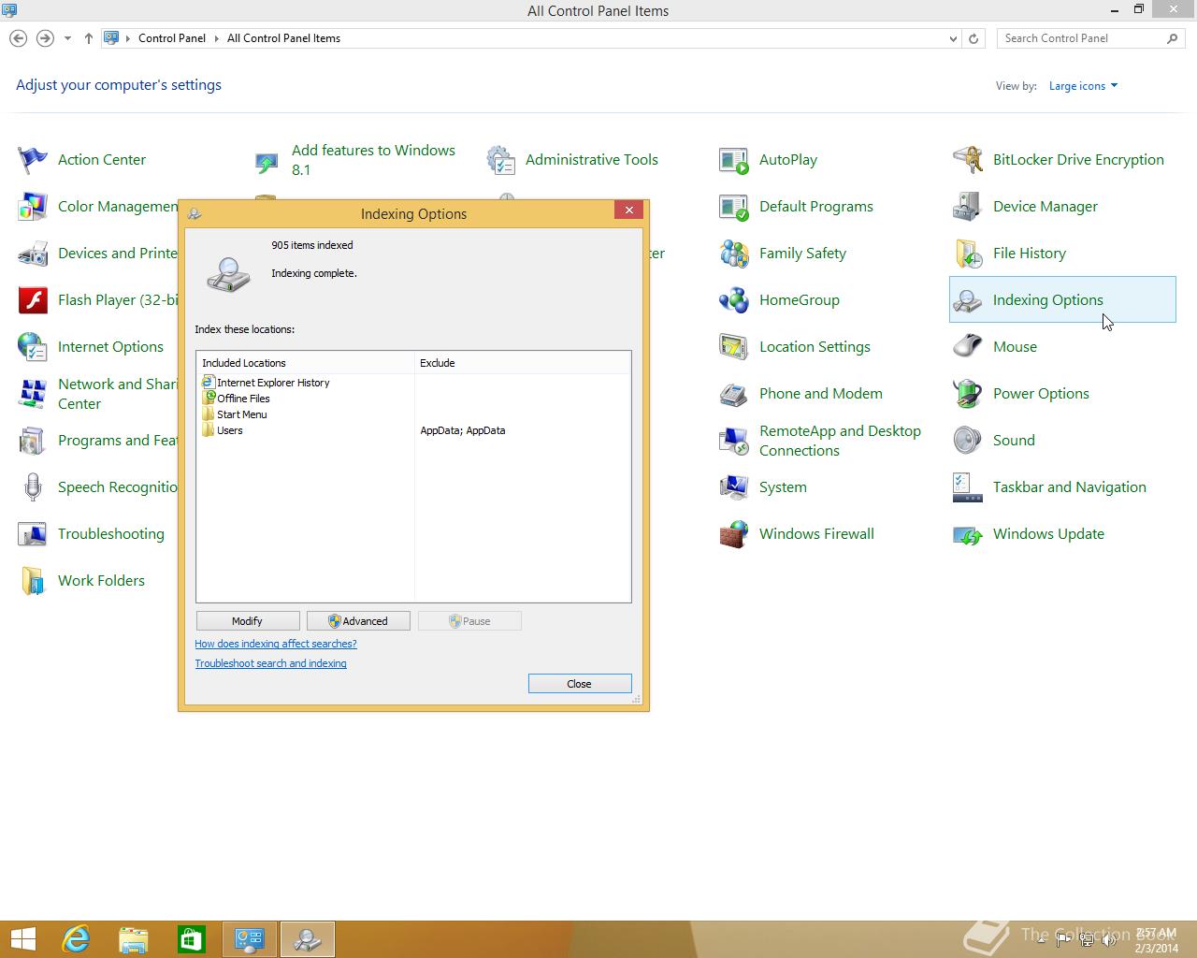Open the Windows Firewall brick icon

pyautogui.click(x=734, y=534)
